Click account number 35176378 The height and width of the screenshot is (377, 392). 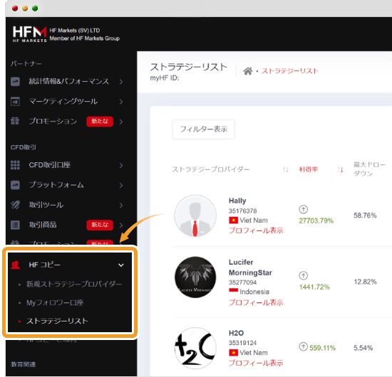point(243,211)
